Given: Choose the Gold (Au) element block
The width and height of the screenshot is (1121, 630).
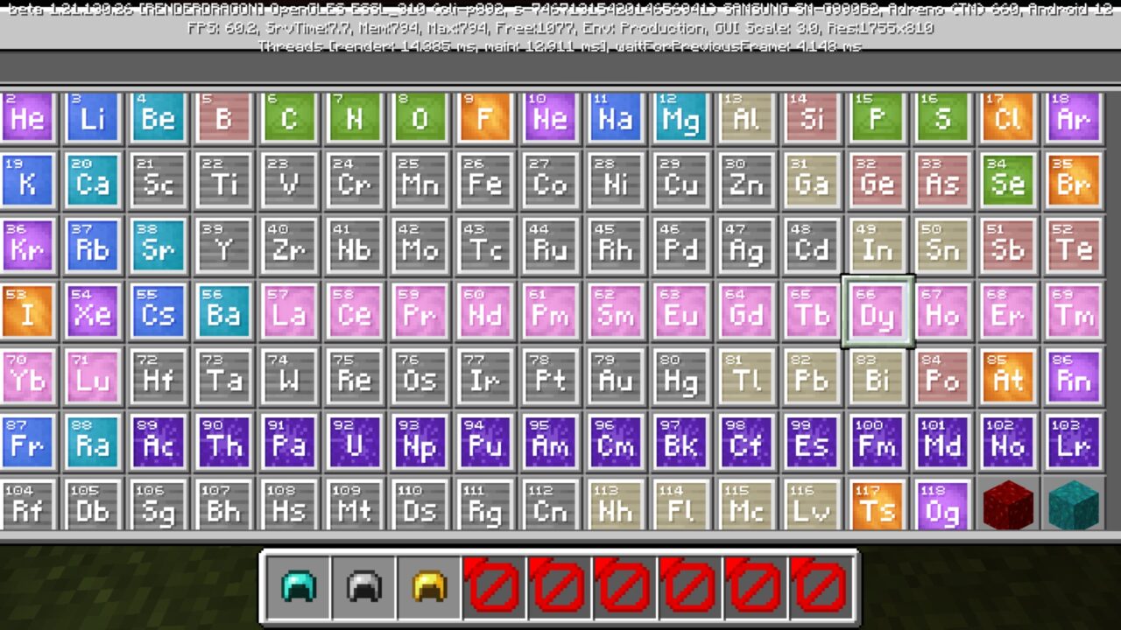Looking at the screenshot, I should (x=616, y=378).
